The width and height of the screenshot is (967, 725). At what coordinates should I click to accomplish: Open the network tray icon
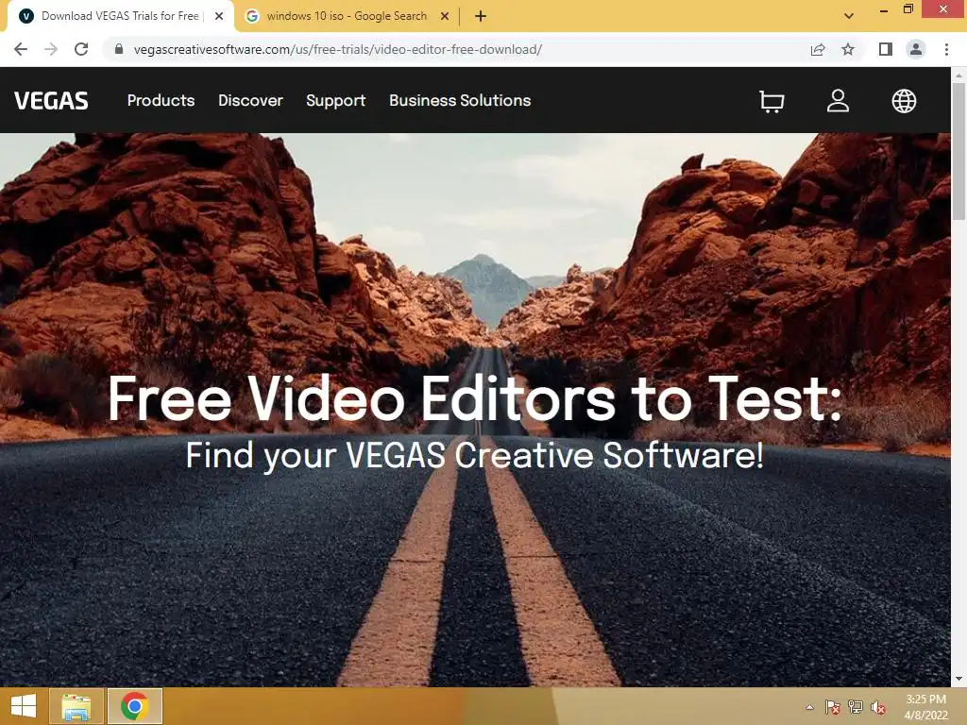tap(856, 707)
